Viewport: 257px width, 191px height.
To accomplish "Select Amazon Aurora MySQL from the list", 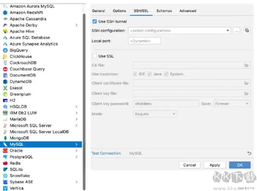I will (32, 6).
